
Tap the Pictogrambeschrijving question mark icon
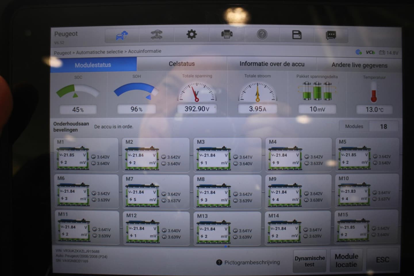pyautogui.click(x=219, y=262)
